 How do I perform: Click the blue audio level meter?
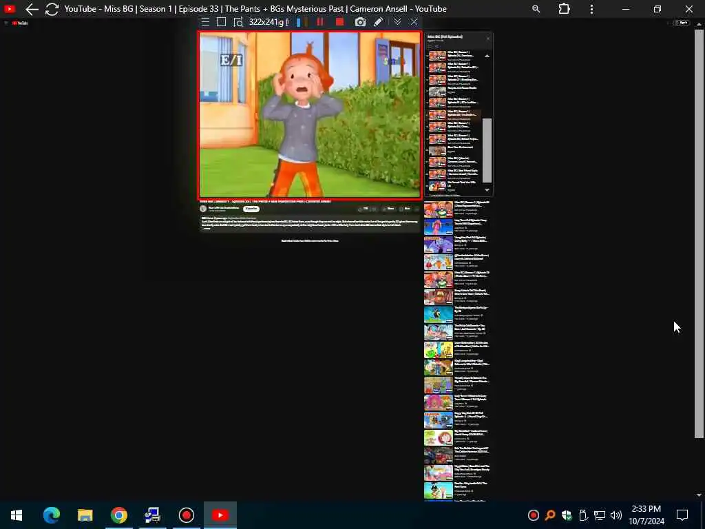click(x=299, y=22)
